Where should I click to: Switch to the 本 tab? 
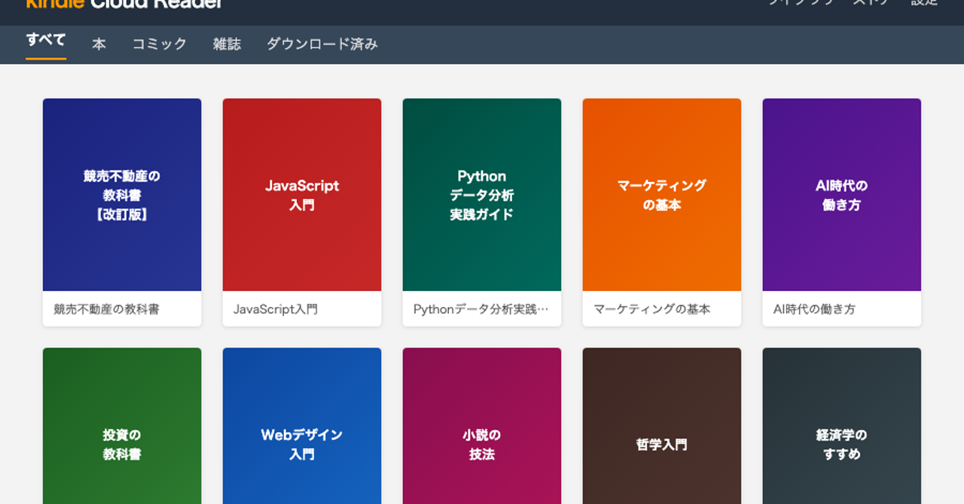point(99,44)
